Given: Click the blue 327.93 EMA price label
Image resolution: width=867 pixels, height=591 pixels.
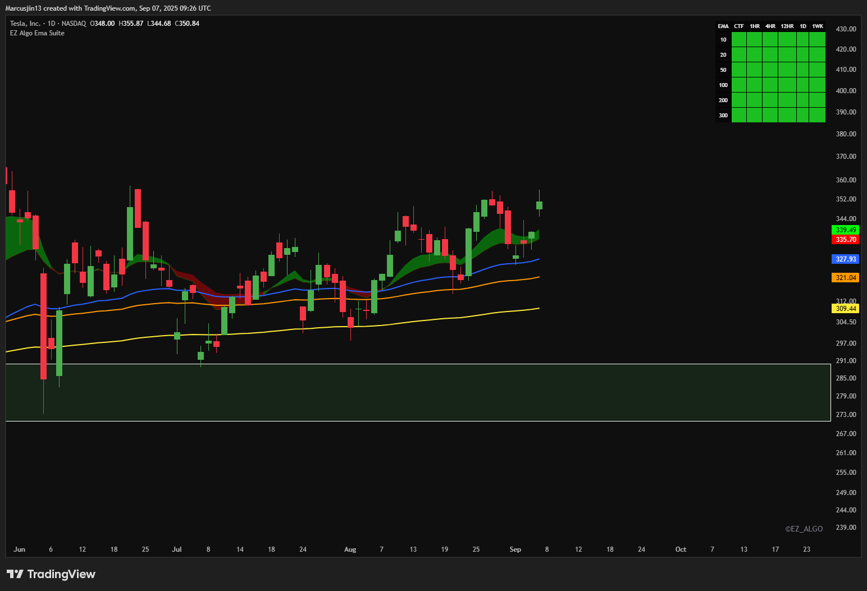Looking at the screenshot, I should click(x=845, y=259).
